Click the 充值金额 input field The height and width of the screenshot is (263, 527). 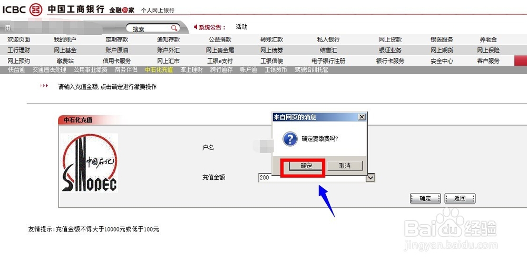point(313,178)
